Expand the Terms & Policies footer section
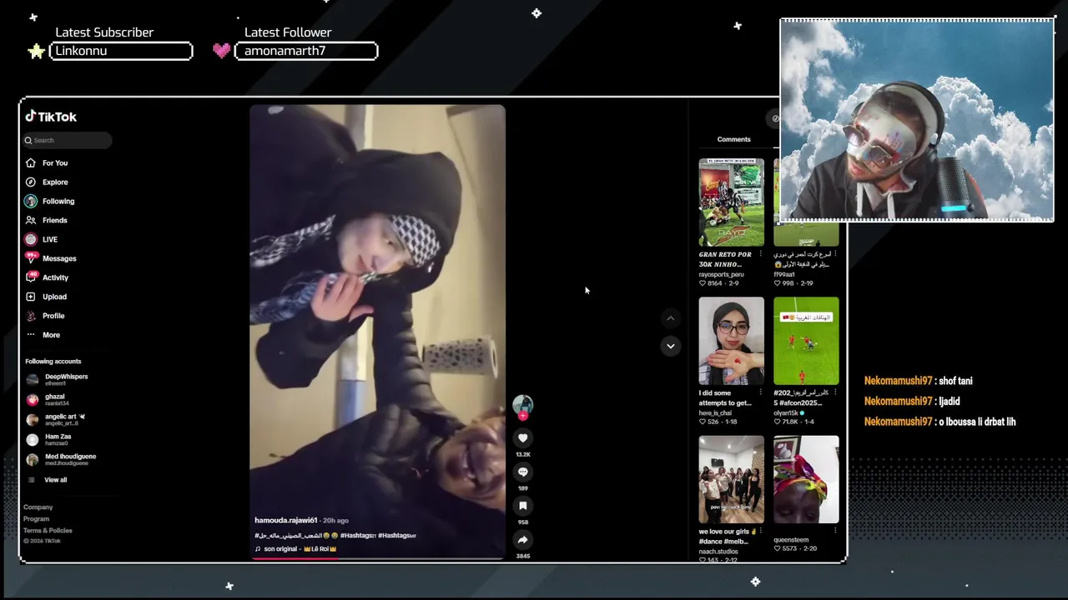This screenshot has height=600, width=1068. [48, 530]
